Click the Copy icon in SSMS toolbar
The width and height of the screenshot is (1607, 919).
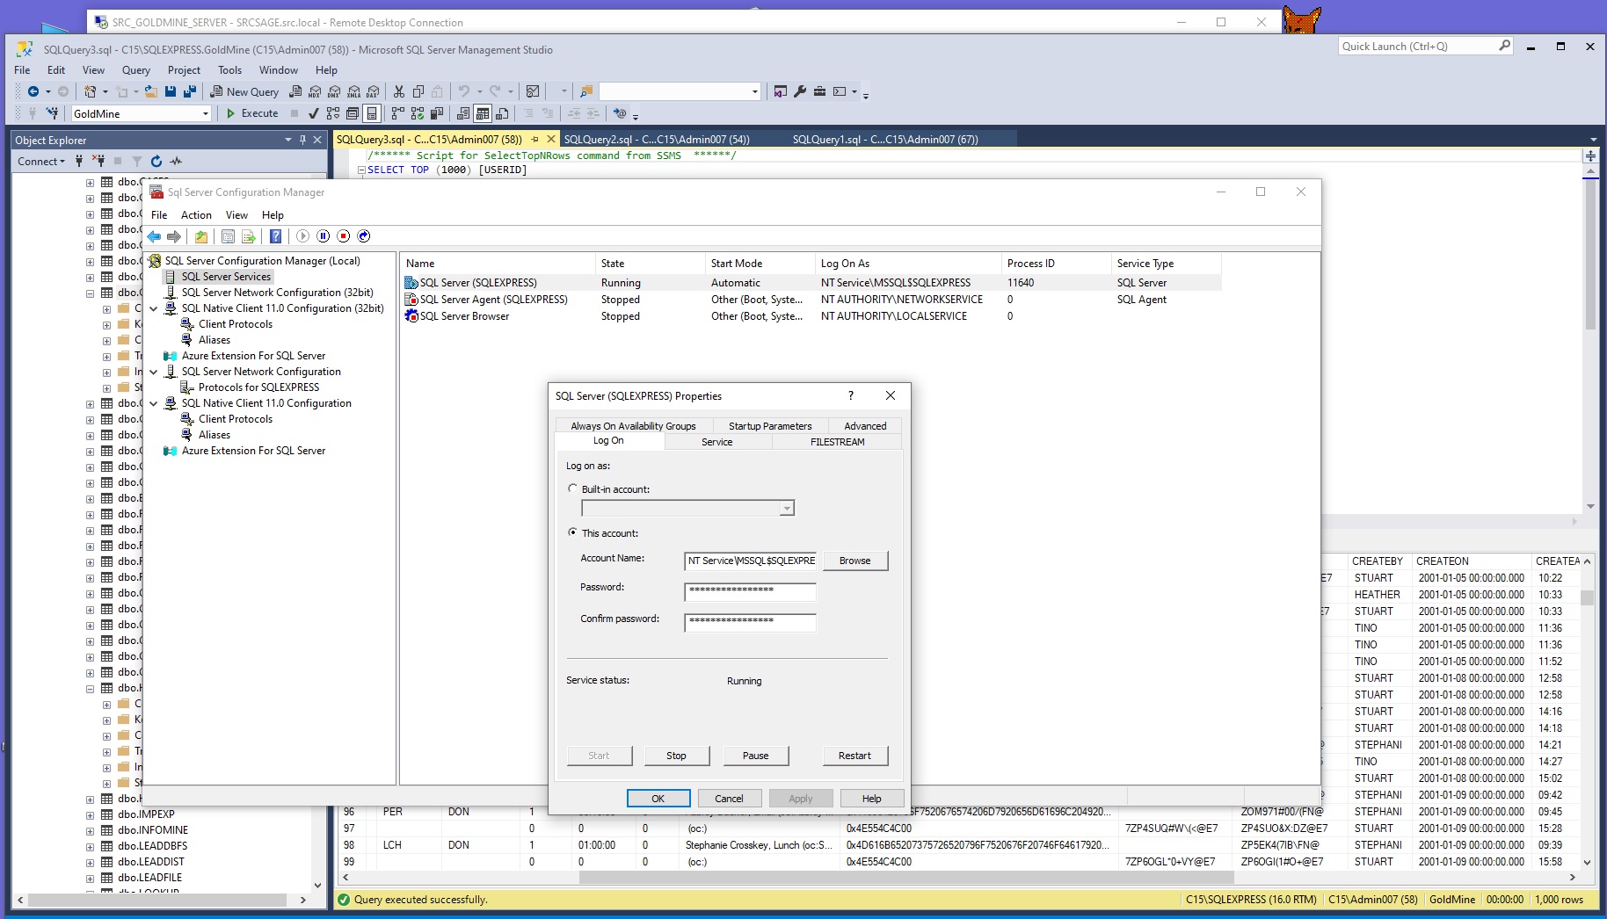[418, 91]
